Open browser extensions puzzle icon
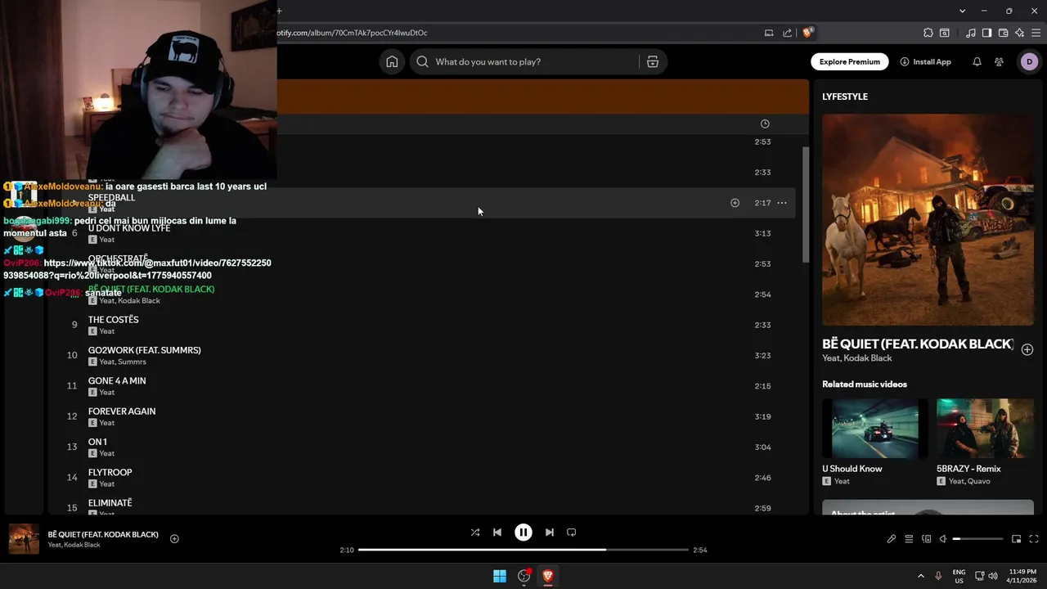 point(928,33)
